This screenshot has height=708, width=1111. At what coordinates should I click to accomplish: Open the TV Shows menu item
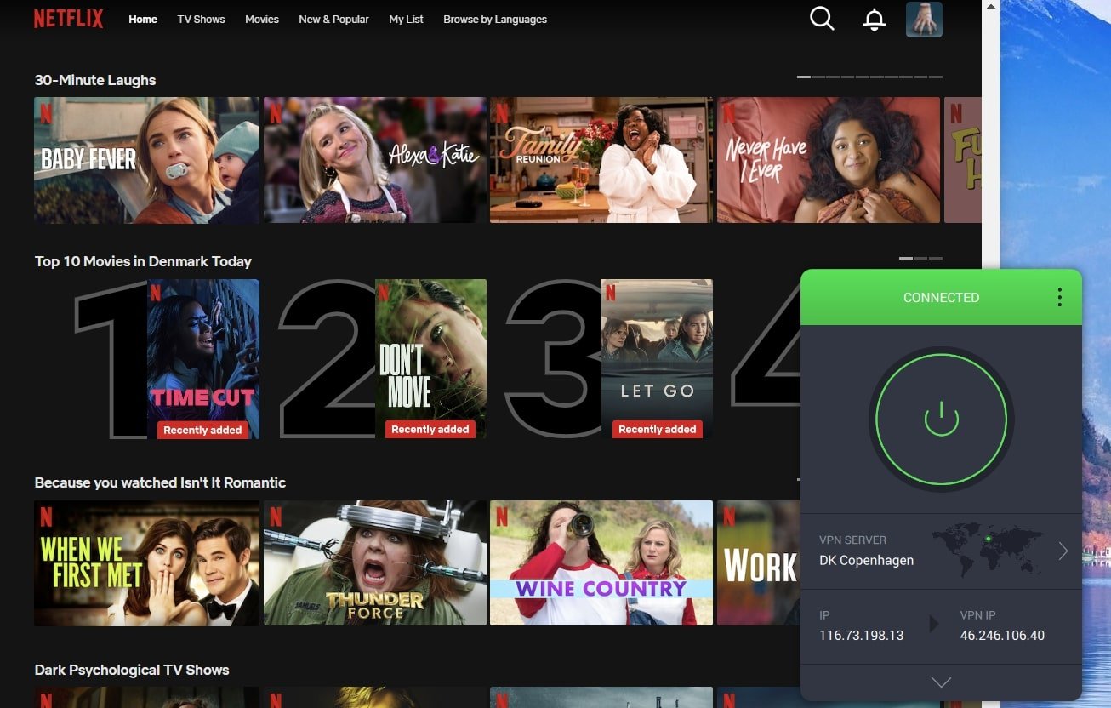click(201, 20)
